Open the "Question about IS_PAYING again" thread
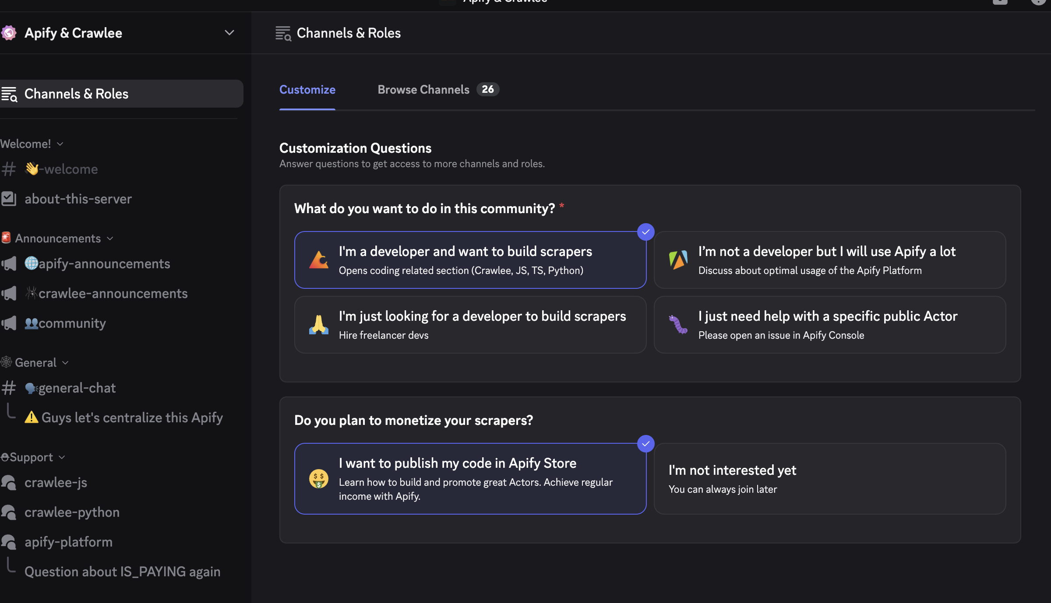The width and height of the screenshot is (1051, 603). click(122, 572)
